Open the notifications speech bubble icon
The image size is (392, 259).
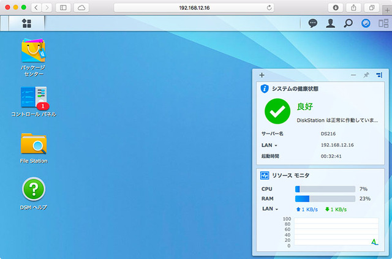313,23
